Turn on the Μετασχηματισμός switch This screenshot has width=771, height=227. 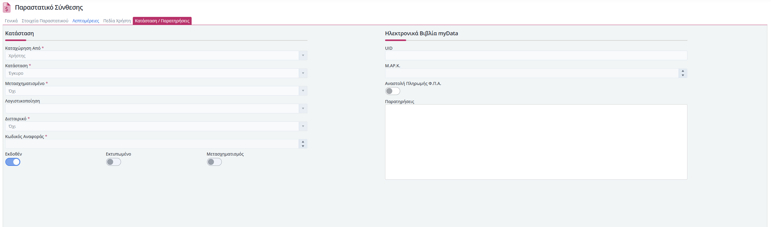point(214,162)
